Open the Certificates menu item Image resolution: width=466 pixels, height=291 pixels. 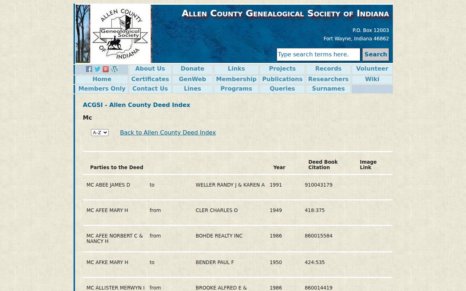150,79
